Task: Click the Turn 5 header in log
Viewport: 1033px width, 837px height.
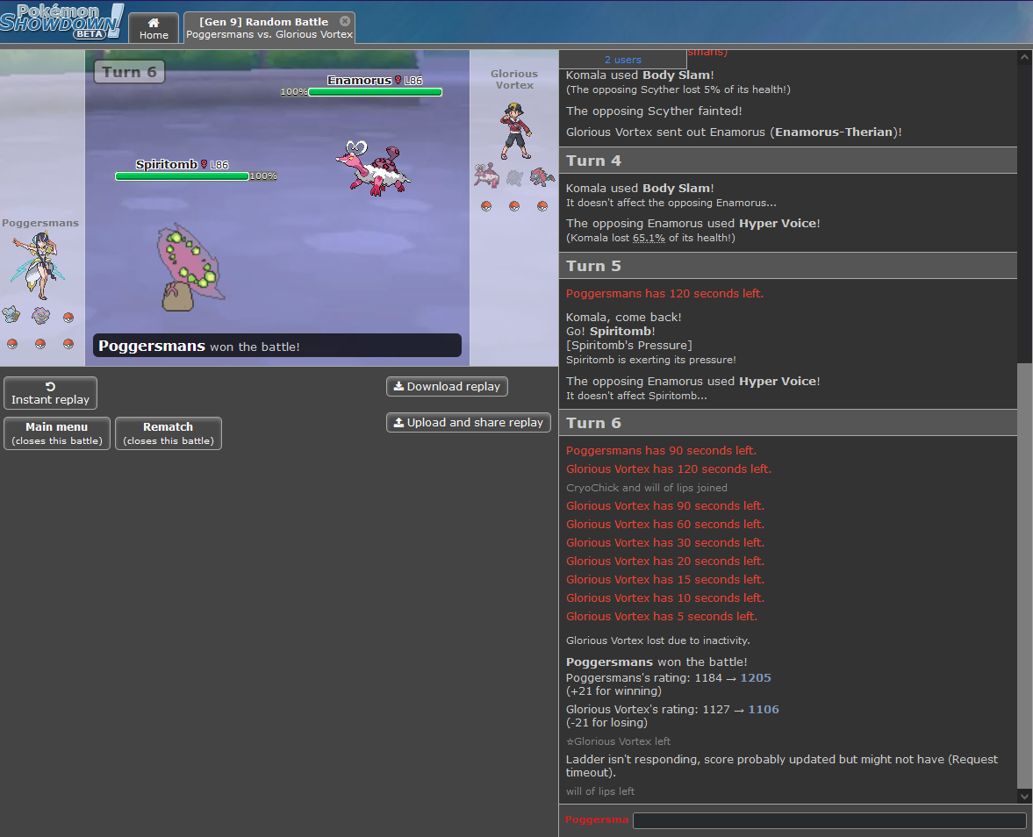Action: tap(788, 266)
